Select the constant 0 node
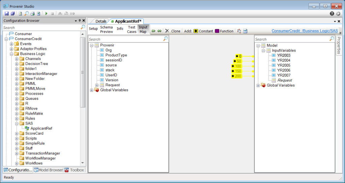Image resolution: width=345 pixels, height=183 pixels. point(239,56)
